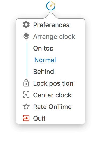Click the Preferences gear icon
101x142 pixels.
[x=26, y=24]
